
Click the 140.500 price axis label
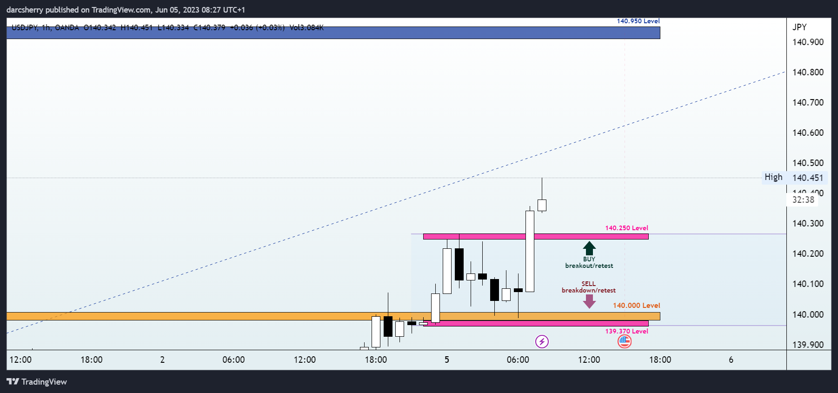[808, 163]
